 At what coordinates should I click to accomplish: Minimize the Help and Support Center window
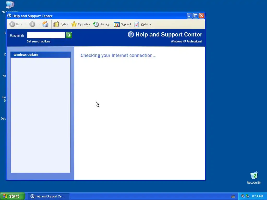[190, 16]
